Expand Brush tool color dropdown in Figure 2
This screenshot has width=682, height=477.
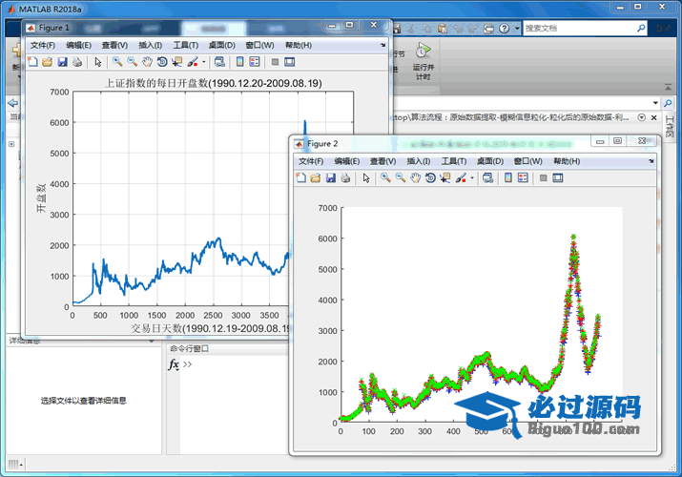pyautogui.click(x=471, y=178)
